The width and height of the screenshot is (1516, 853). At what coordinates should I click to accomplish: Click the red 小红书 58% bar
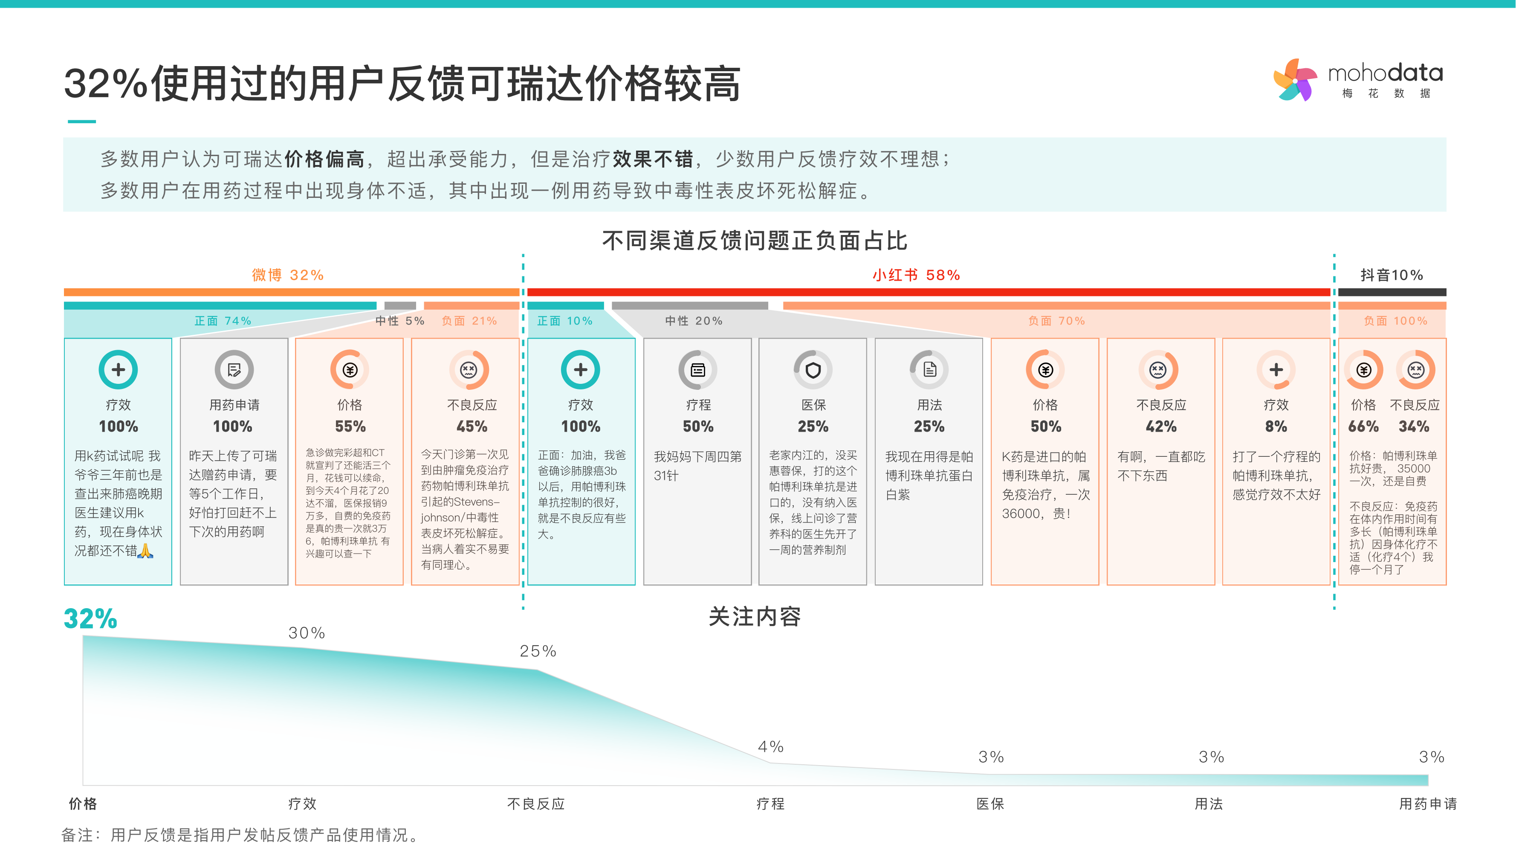click(929, 292)
